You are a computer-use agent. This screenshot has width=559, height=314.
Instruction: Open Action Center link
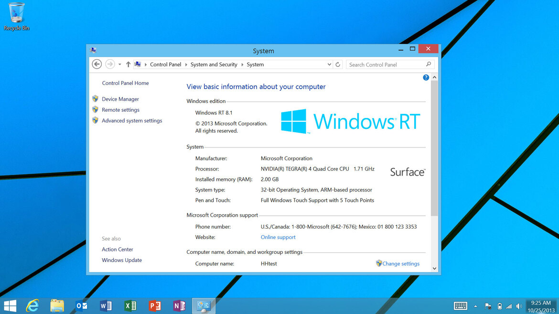coord(117,249)
